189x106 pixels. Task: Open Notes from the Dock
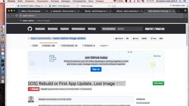click(3, 54)
